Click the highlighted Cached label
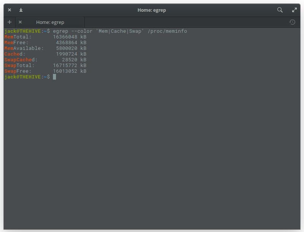Image resolution: width=304 pixels, height=232 pixels. coord(14,54)
